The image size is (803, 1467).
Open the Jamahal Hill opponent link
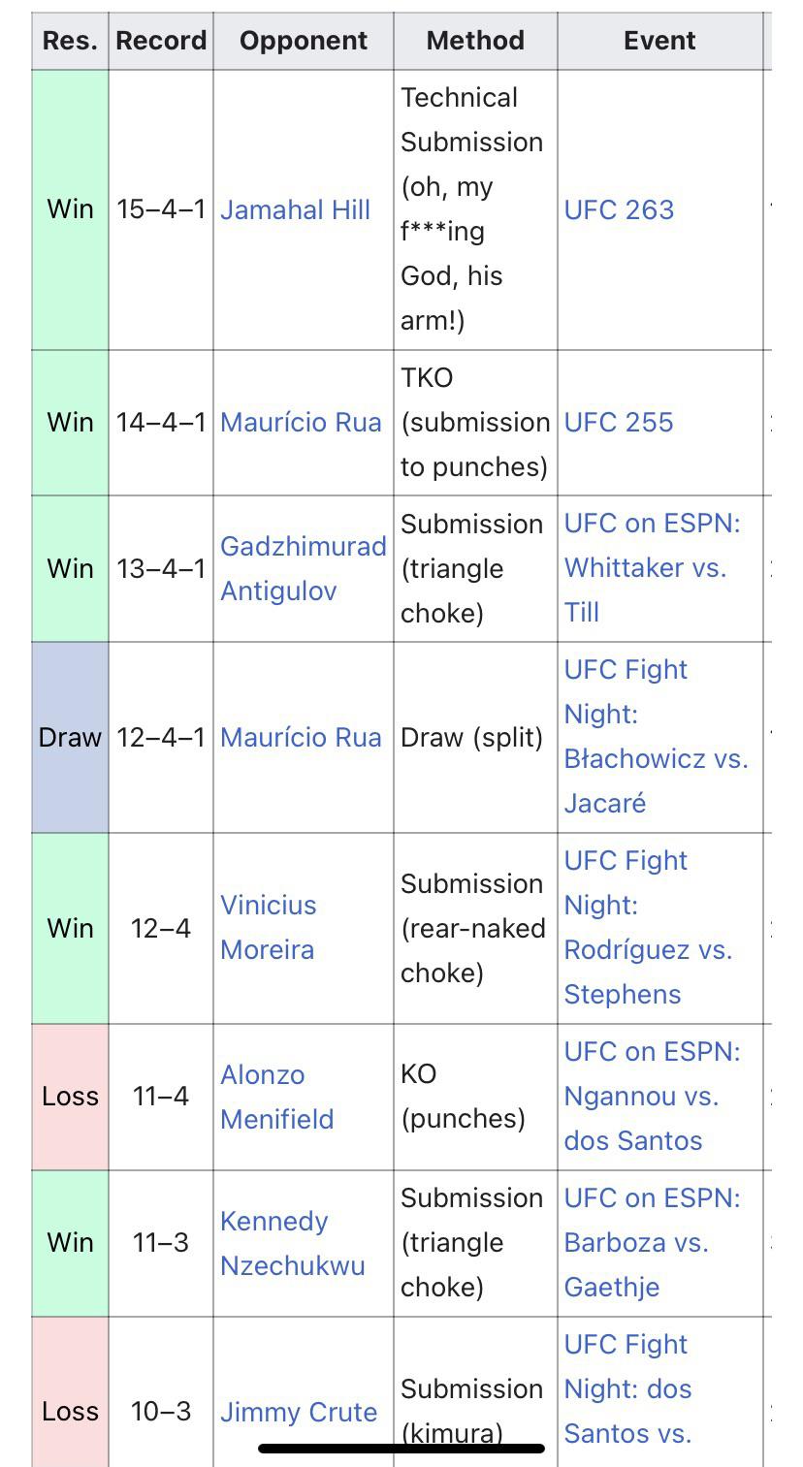tap(295, 209)
